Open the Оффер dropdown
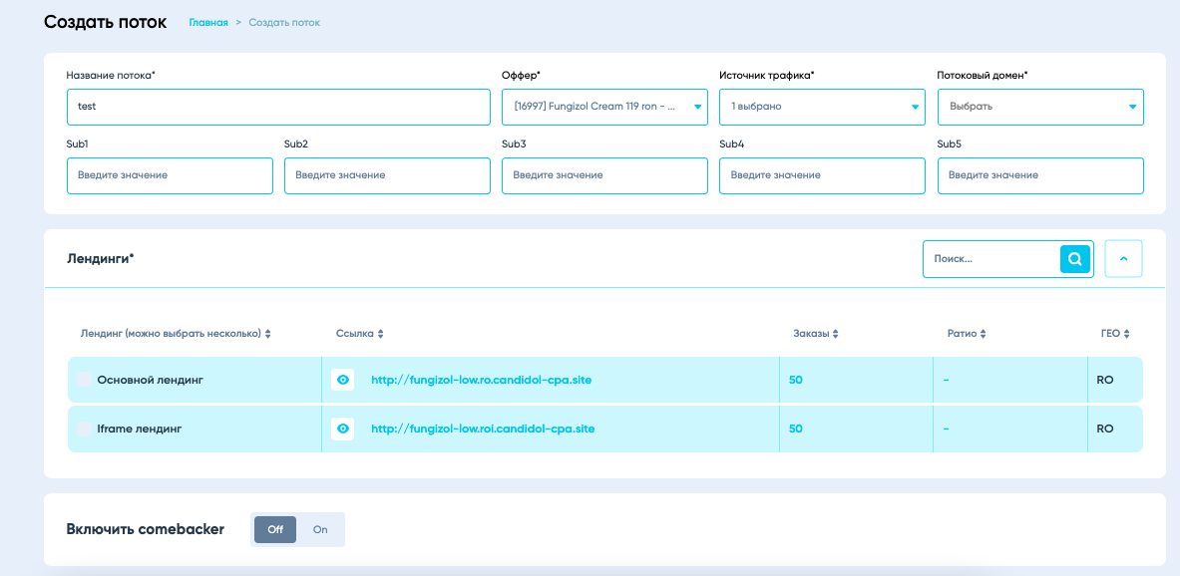 click(604, 107)
